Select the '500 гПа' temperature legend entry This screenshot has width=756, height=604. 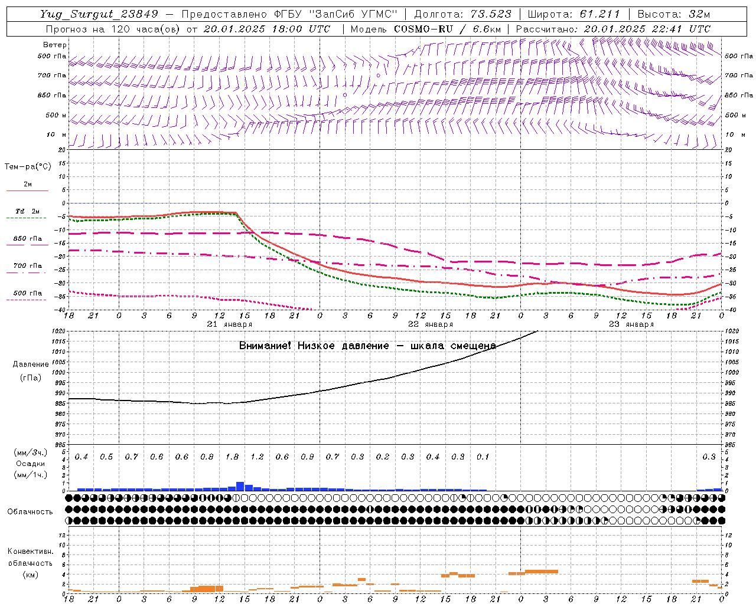(x=28, y=293)
